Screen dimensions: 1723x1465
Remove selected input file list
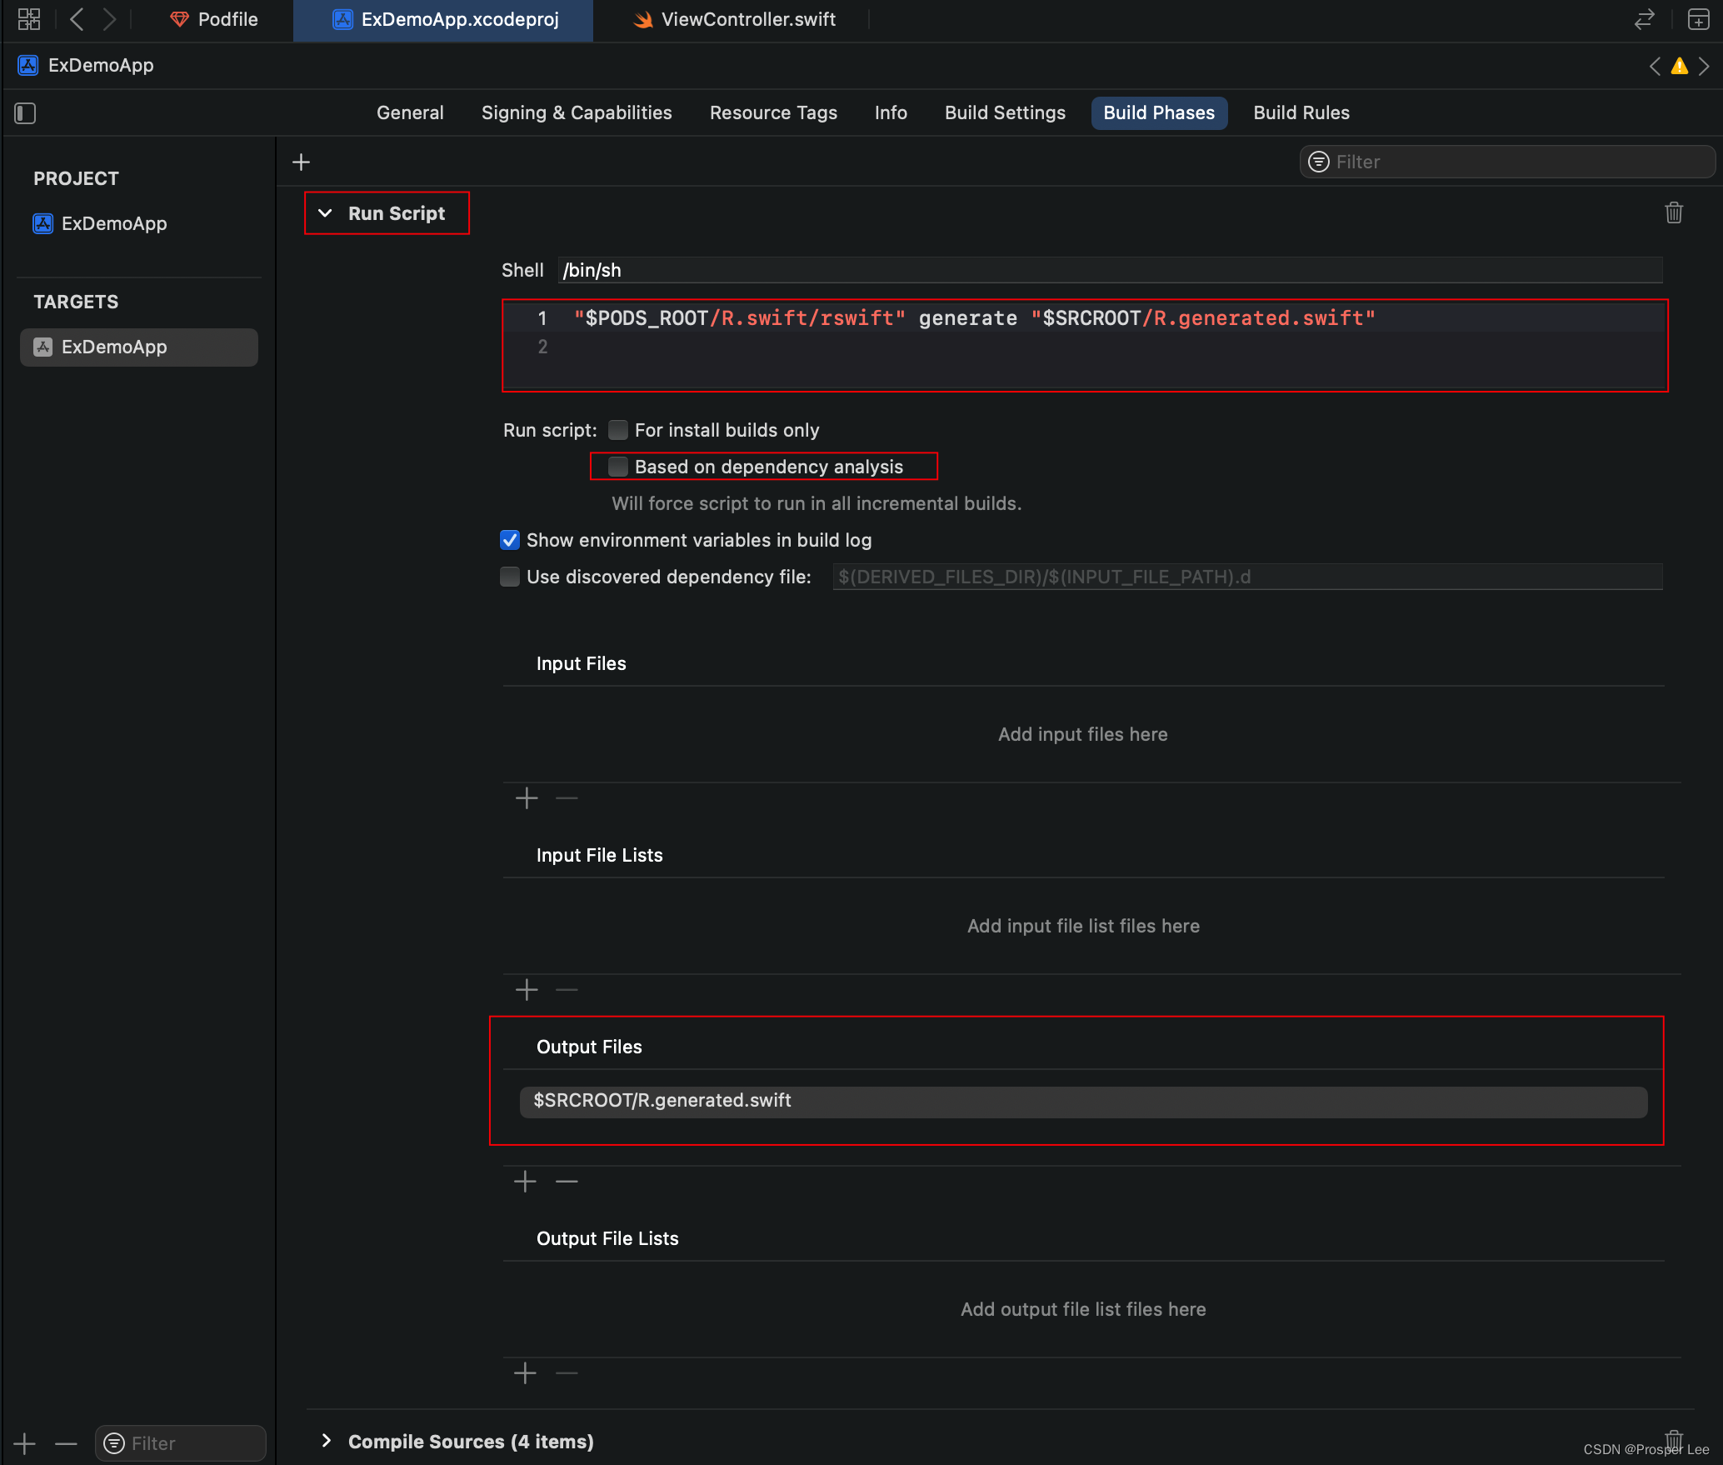pyautogui.click(x=567, y=990)
